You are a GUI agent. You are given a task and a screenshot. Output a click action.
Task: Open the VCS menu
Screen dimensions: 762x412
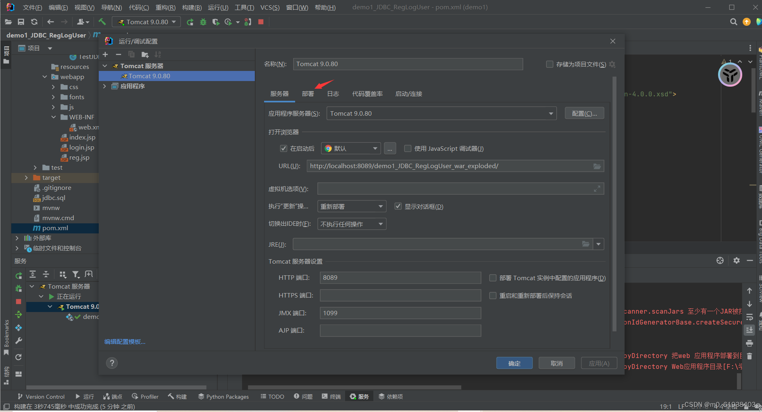(270, 7)
